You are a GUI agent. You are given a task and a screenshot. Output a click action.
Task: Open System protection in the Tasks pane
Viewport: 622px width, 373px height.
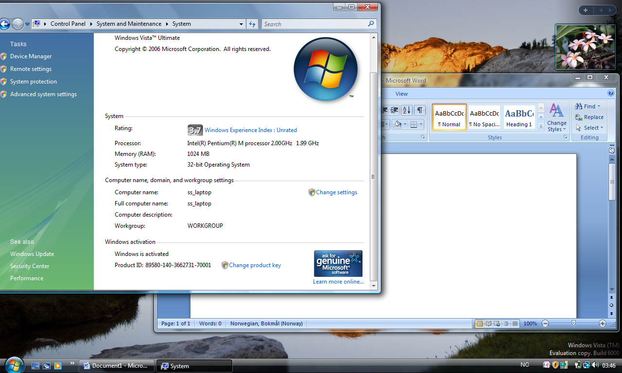(34, 82)
